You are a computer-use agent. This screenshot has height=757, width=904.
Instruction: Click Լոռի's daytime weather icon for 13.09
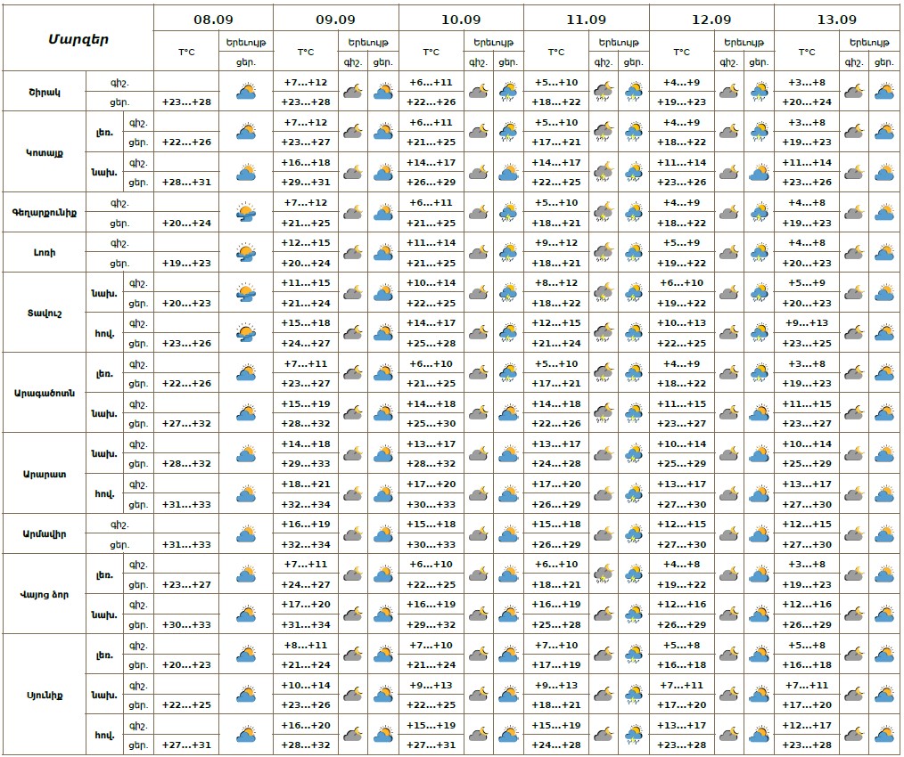[884, 252]
